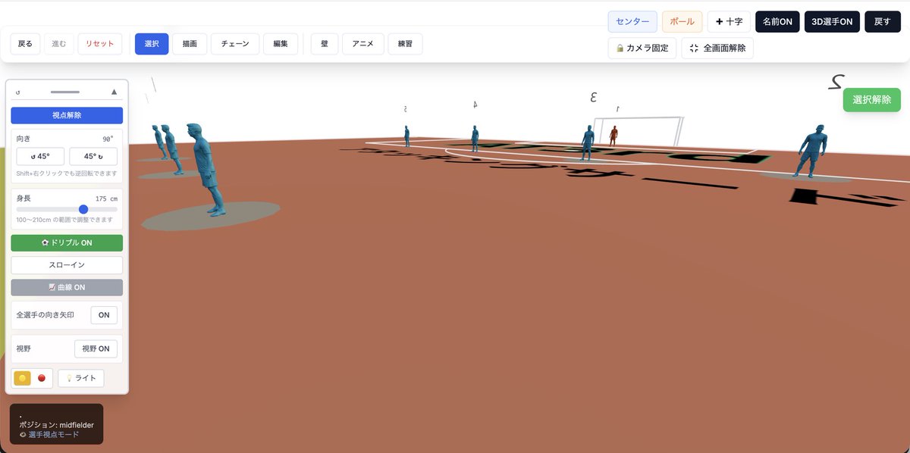Viewport: 910px width, 453px height.
Task: Switch to ボール tab
Action: [682, 21]
